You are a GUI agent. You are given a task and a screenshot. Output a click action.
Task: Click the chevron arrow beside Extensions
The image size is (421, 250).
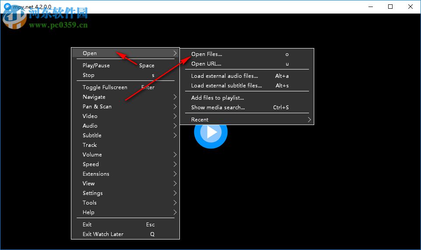coord(175,174)
